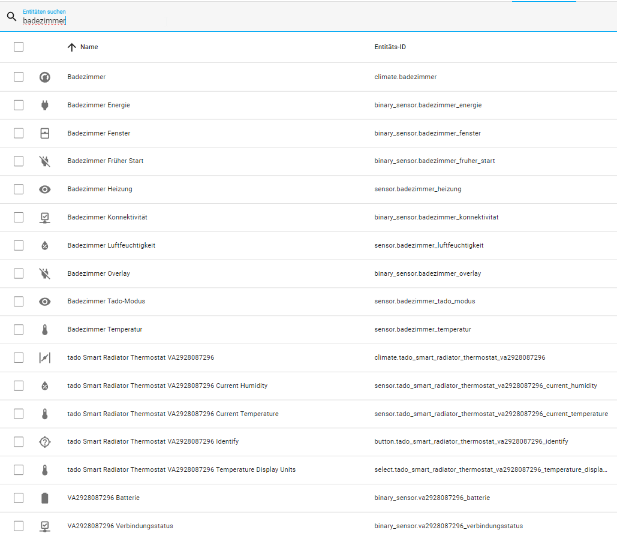Open tado Temperature Display Units entity name

[182, 470]
